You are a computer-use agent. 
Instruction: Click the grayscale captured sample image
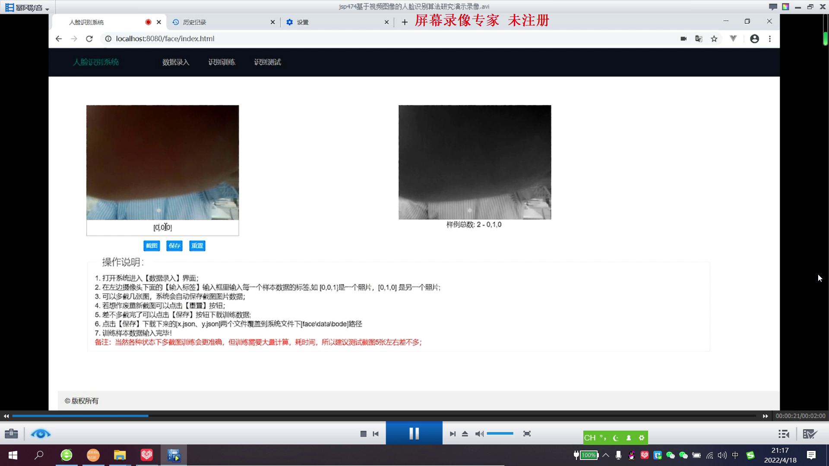click(x=475, y=162)
